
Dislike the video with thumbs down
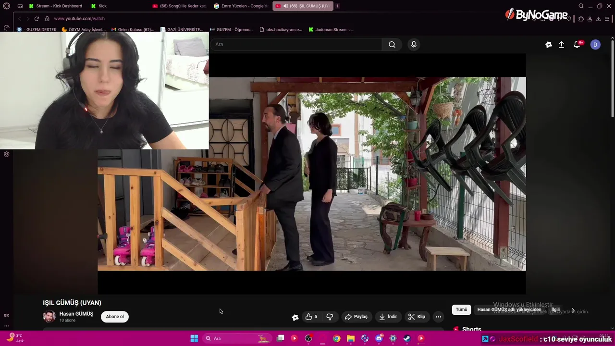pyautogui.click(x=330, y=317)
